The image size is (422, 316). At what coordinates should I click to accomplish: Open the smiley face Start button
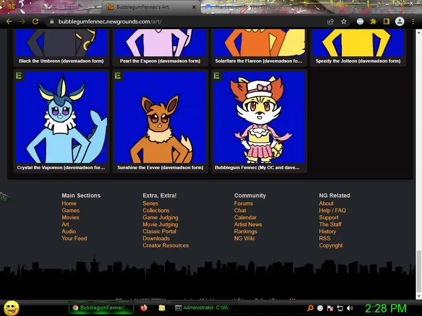point(11,308)
